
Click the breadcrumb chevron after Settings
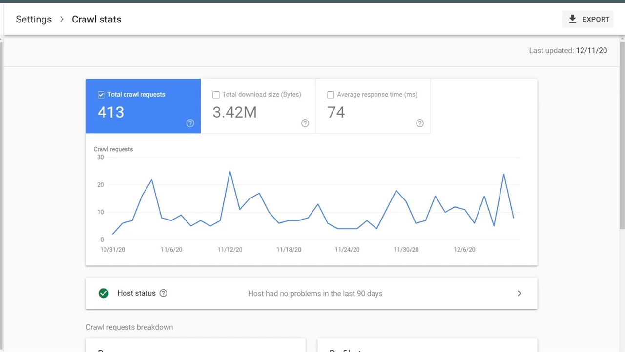[x=62, y=20]
